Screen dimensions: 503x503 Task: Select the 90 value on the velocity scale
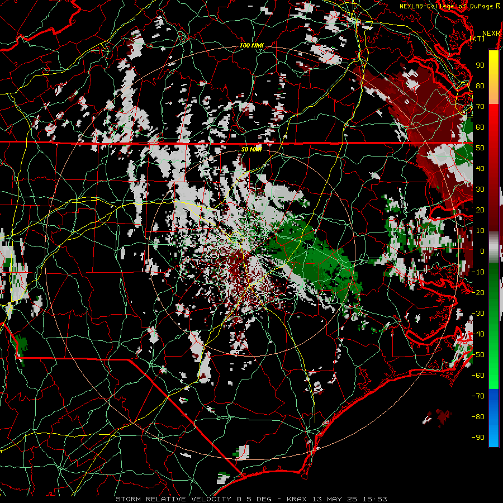480,65
